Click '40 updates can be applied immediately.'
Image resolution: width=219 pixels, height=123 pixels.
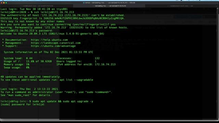31,77
